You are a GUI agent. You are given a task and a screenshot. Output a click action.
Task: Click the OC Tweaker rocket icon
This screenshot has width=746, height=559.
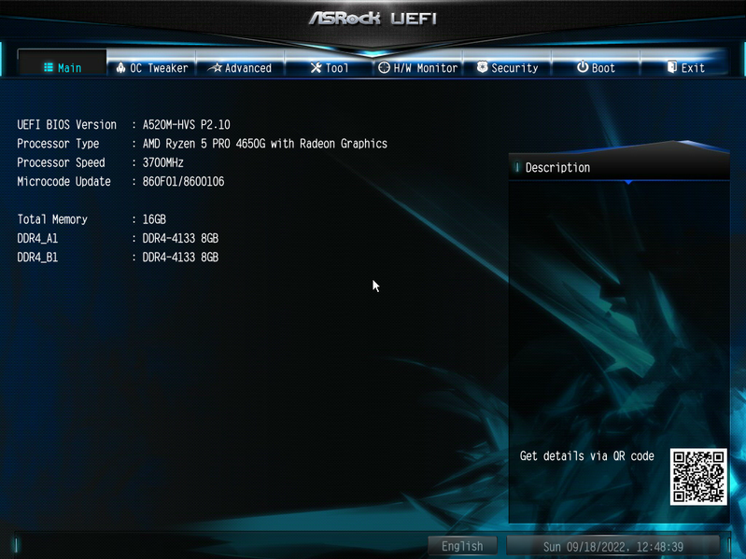(120, 67)
